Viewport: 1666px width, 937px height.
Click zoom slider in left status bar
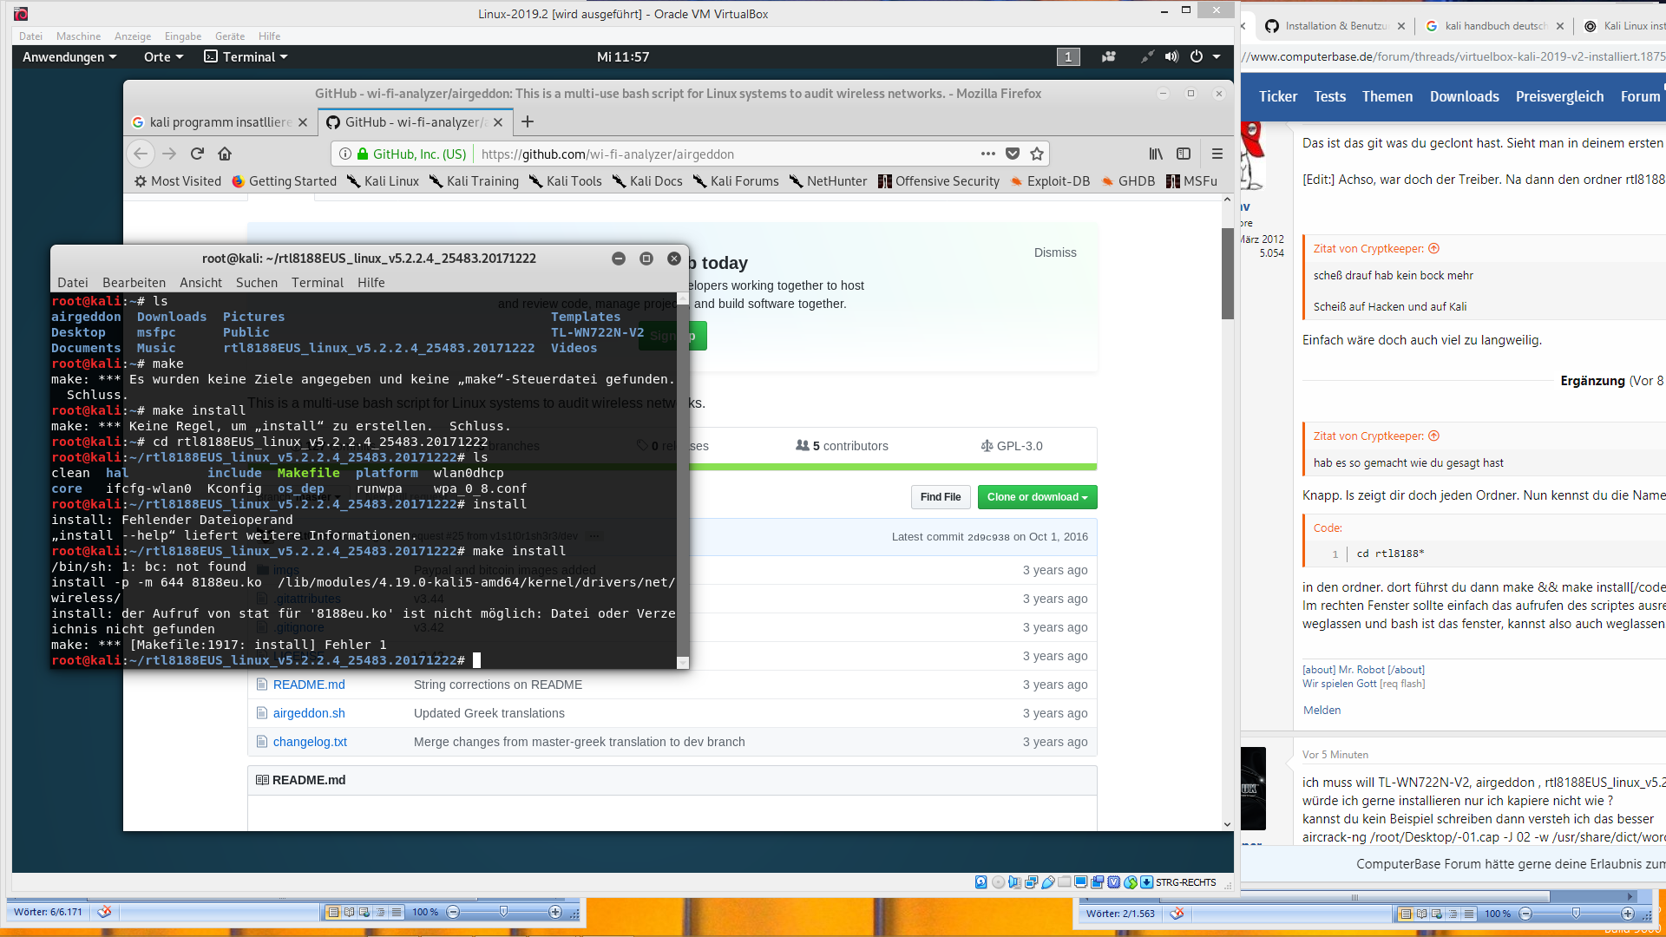click(x=503, y=912)
